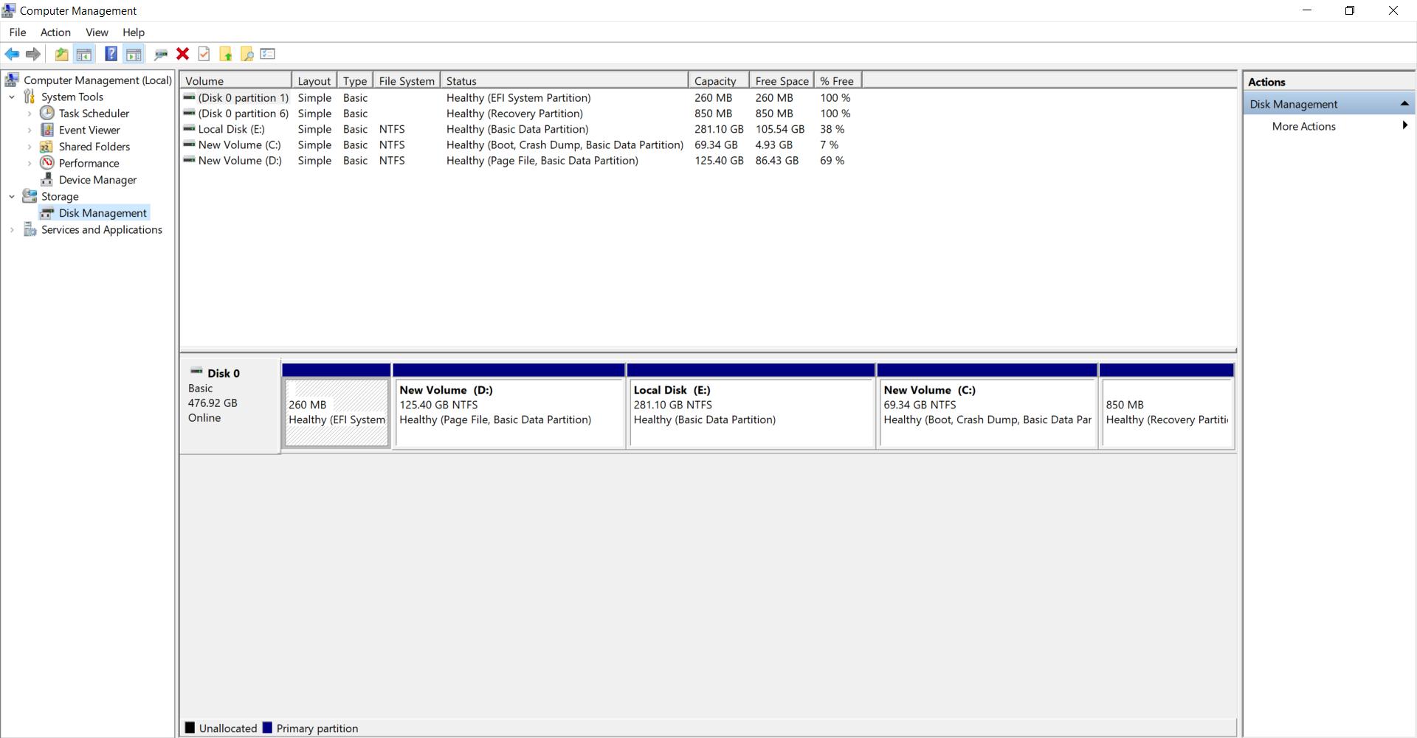1417x738 pixels.
Task: Collapse the System Tools tree node
Action: (x=12, y=97)
